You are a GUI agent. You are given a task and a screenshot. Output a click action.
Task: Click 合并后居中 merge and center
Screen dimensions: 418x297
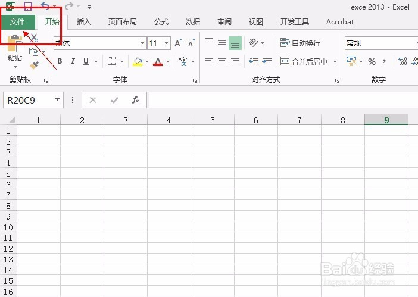tap(304, 61)
